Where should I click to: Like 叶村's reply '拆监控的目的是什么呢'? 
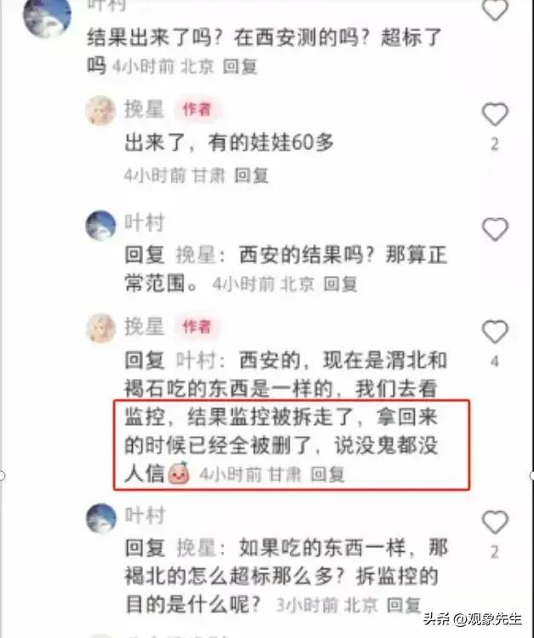[495, 521]
